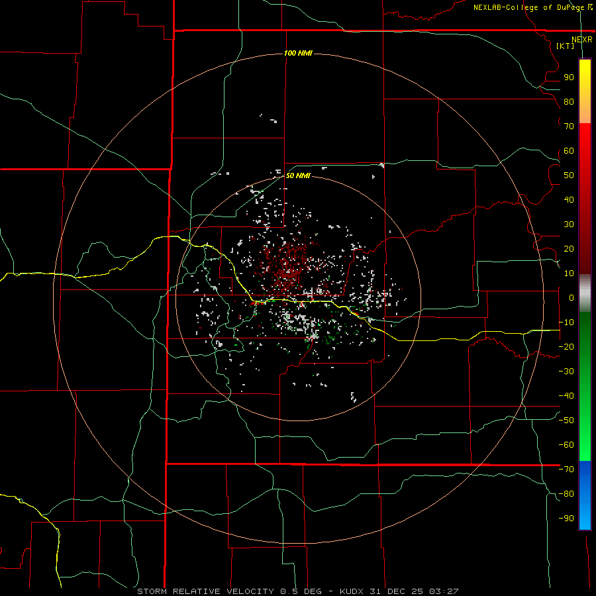Click the 100 NMI range ring label

(298, 53)
